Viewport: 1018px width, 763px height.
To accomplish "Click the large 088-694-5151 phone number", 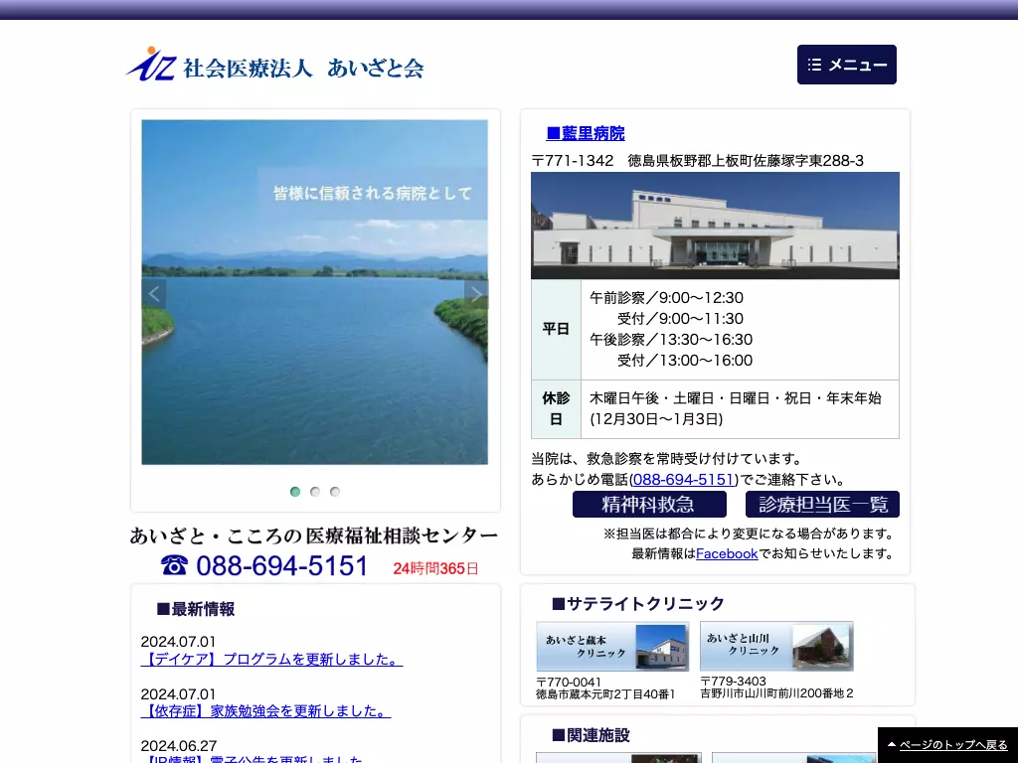I will [x=281, y=565].
